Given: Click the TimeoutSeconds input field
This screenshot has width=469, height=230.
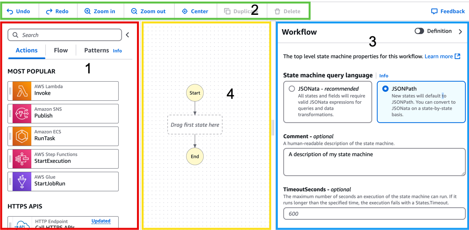Looking at the screenshot, I should point(374,214).
